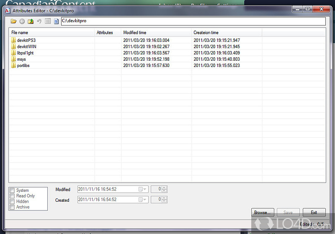The height and width of the screenshot is (234, 335).
Task: Click creation time 2011/03/20 19:15:40.803
Action: coord(216,59)
